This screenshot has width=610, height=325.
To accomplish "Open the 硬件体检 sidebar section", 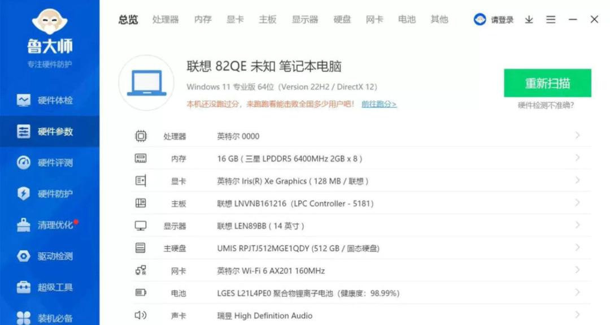I will pos(49,101).
